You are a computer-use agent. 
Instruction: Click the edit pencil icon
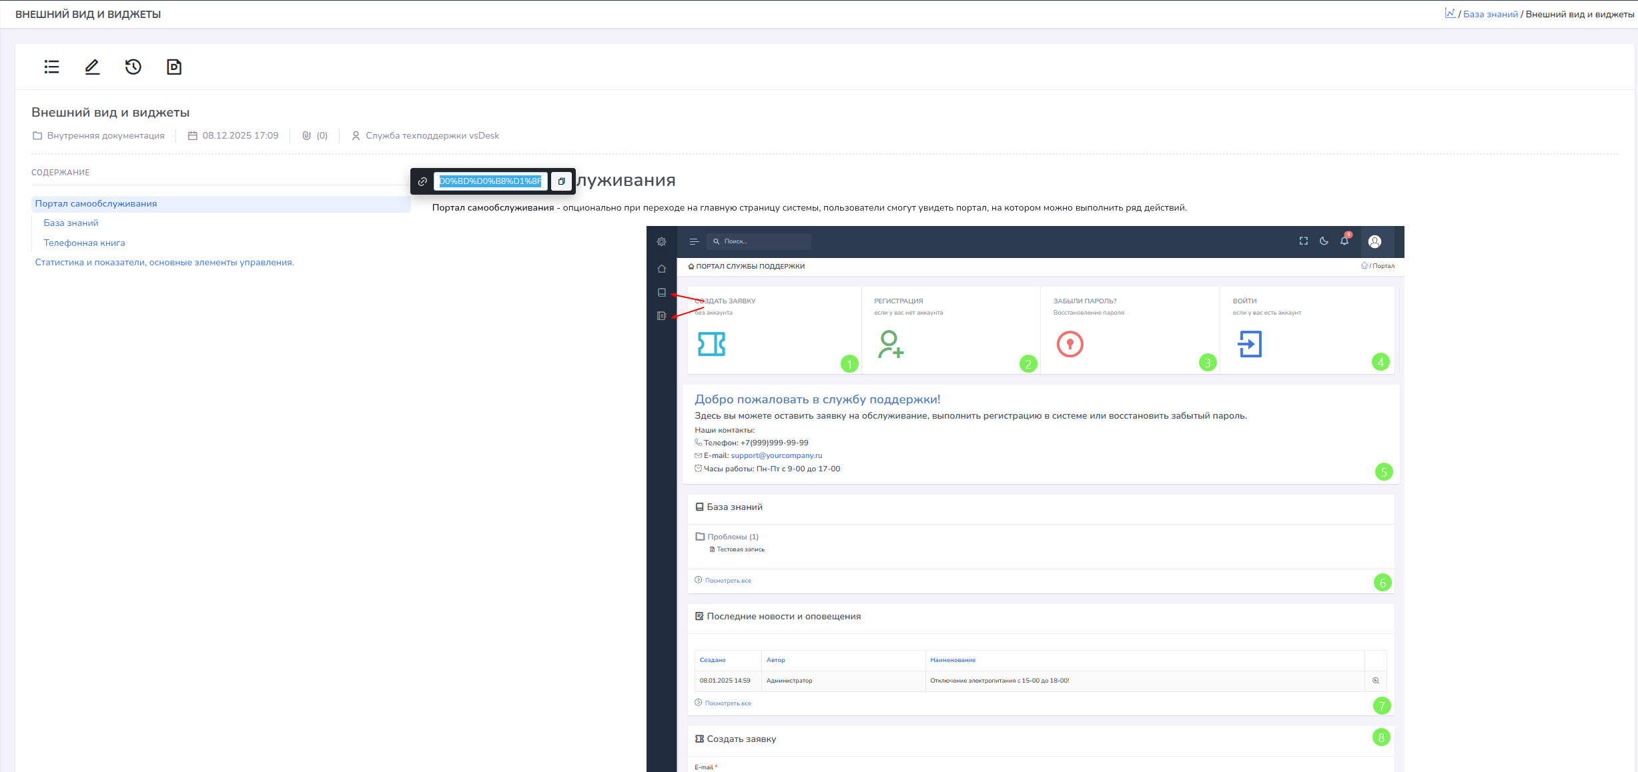92,67
